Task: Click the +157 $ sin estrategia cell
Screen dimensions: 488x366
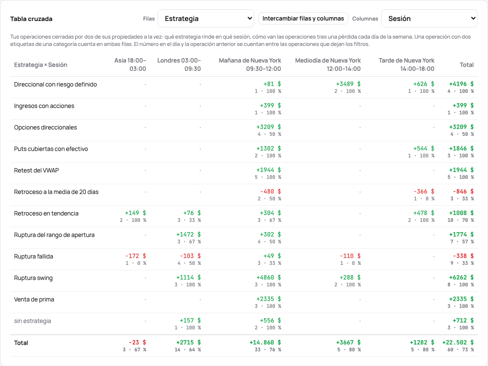Action: point(190,321)
